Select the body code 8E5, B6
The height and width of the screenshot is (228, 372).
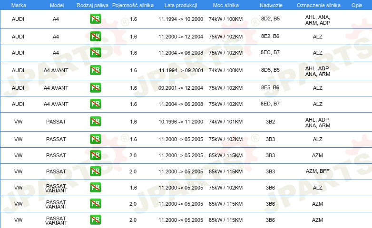tap(270, 87)
